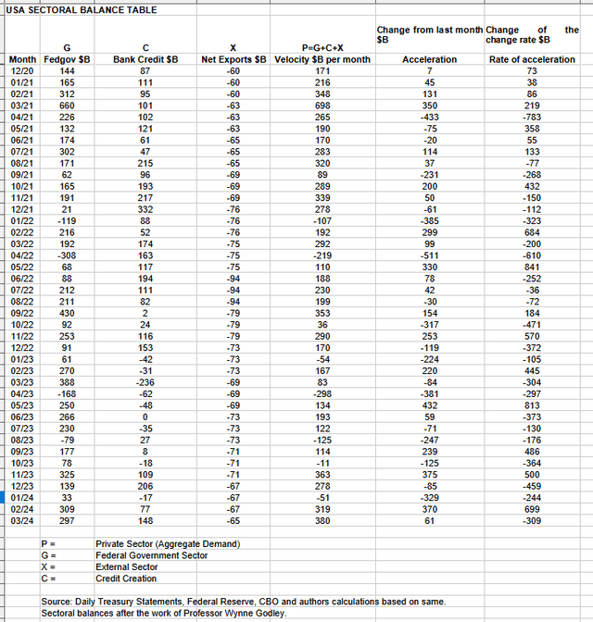Select Acceleration value 432 in row 05/23
The image size is (593, 622).
pyautogui.click(x=429, y=405)
